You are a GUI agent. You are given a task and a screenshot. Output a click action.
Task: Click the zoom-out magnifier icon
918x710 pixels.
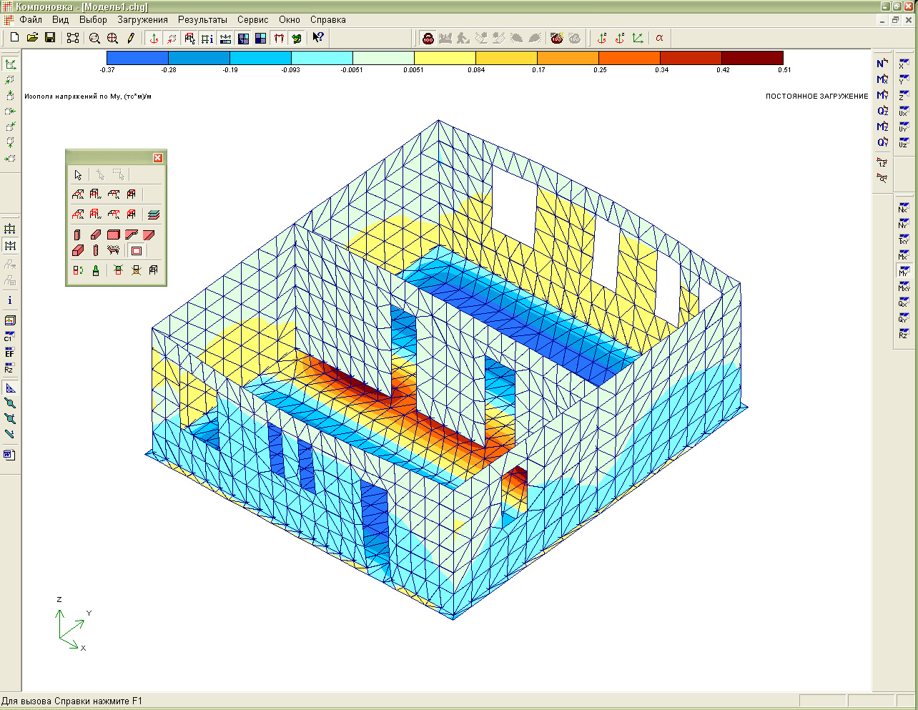94,38
